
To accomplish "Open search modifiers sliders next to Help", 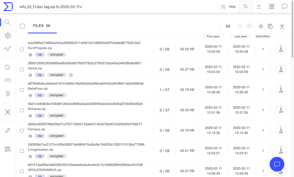I will point(223,7).
